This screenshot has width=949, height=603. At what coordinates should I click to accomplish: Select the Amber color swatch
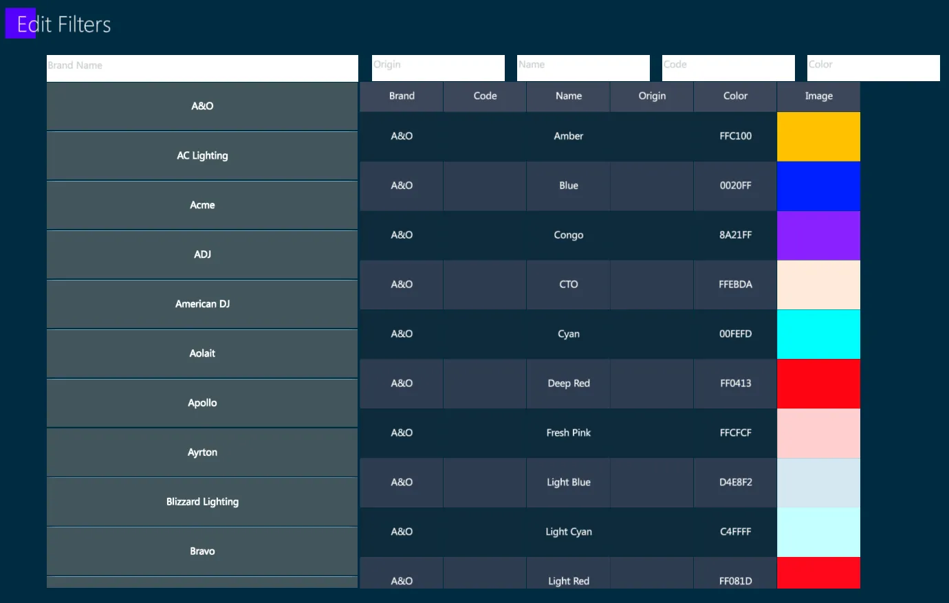tap(818, 137)
